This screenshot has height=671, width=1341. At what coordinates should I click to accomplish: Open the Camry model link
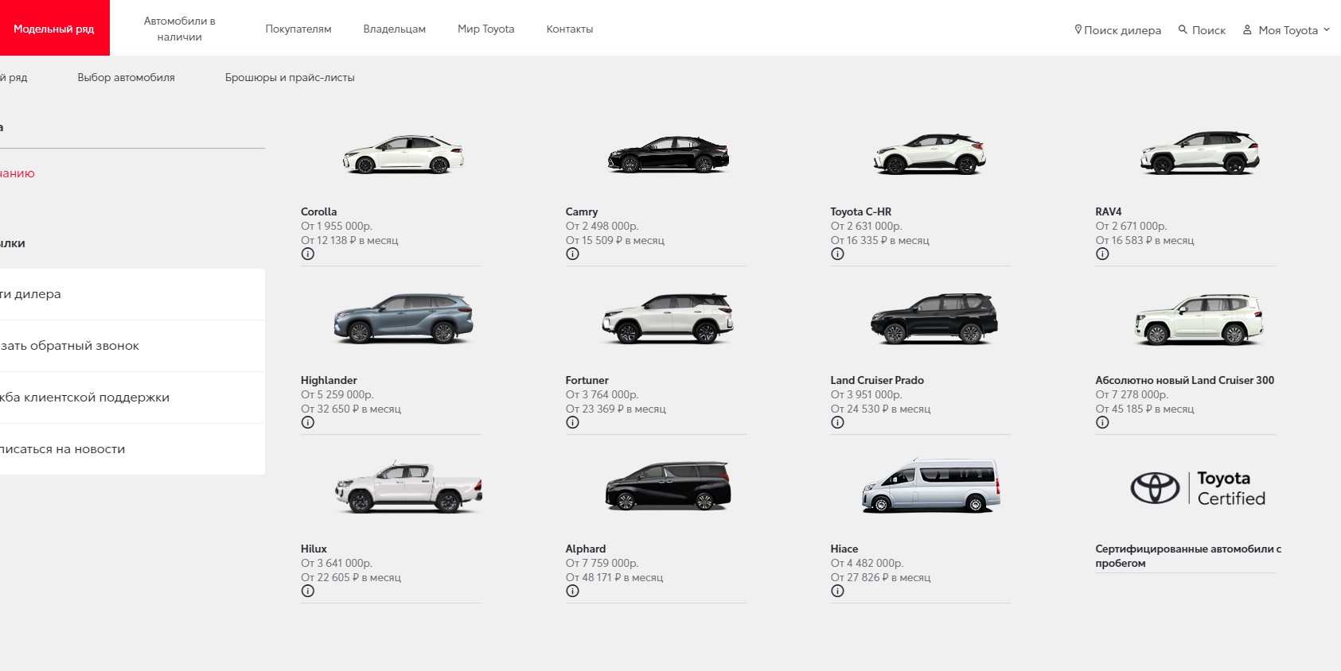point(582,211)
